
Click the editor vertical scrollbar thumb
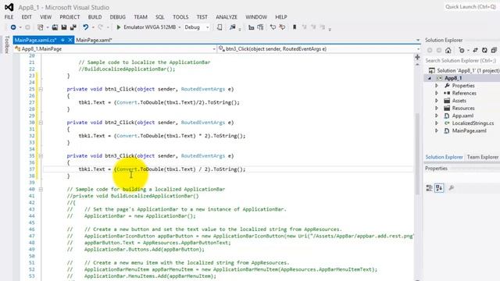point(417,154)
